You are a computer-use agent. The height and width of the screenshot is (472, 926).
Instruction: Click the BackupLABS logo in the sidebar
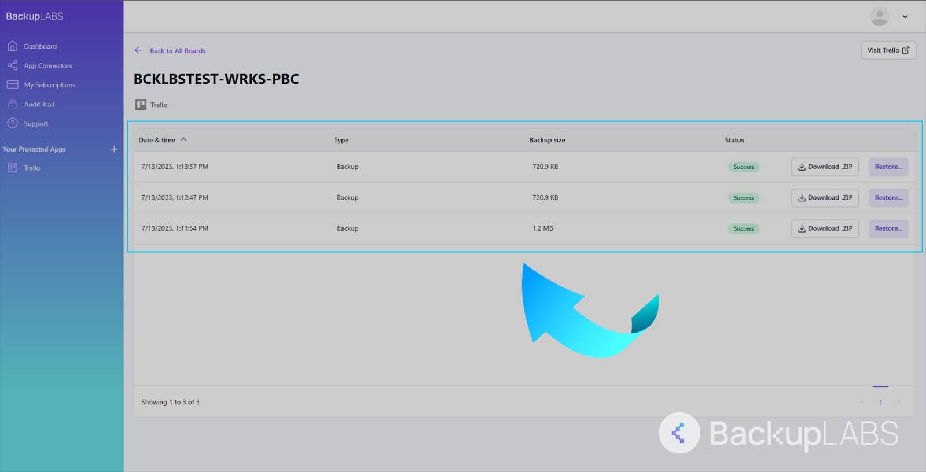35,16
